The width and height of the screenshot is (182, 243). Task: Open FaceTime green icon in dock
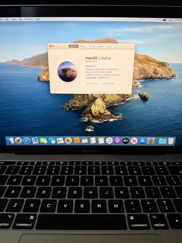43,141
